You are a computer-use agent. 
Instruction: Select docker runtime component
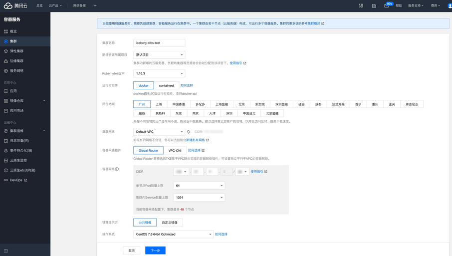[x=144, y=86]
